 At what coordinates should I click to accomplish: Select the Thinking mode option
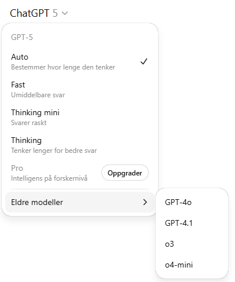tap(80, 145)
